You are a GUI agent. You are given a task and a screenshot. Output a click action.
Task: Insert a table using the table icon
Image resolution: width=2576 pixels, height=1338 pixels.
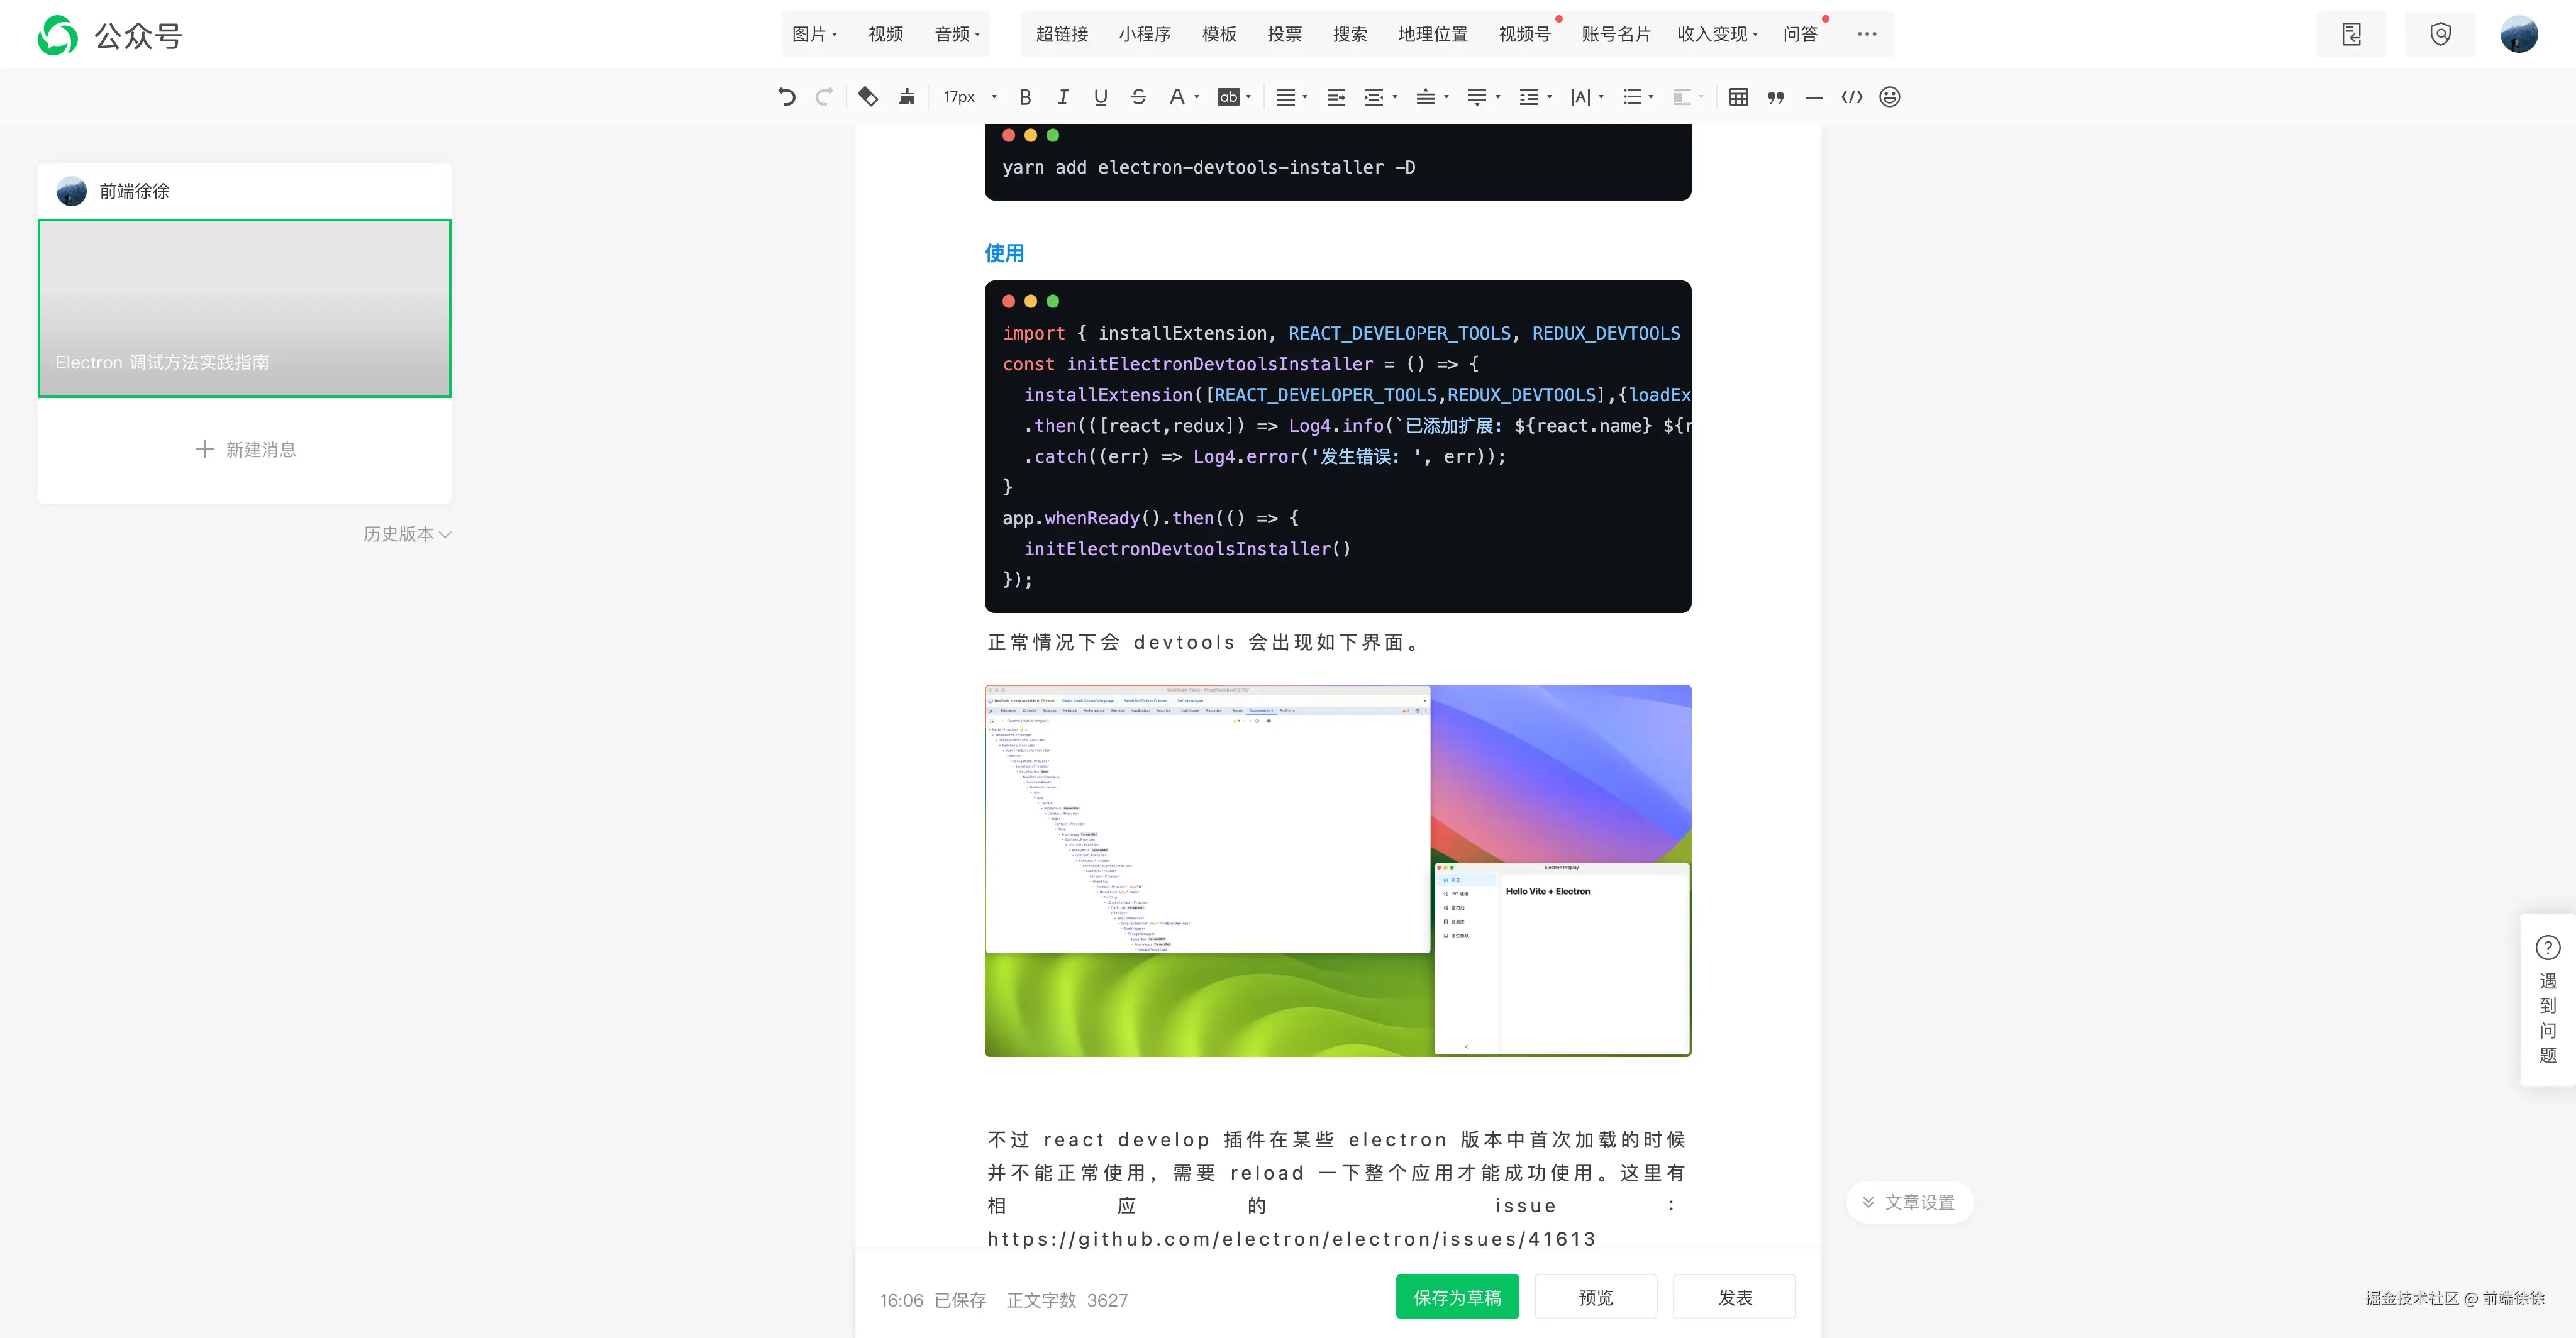(1738, 97)
